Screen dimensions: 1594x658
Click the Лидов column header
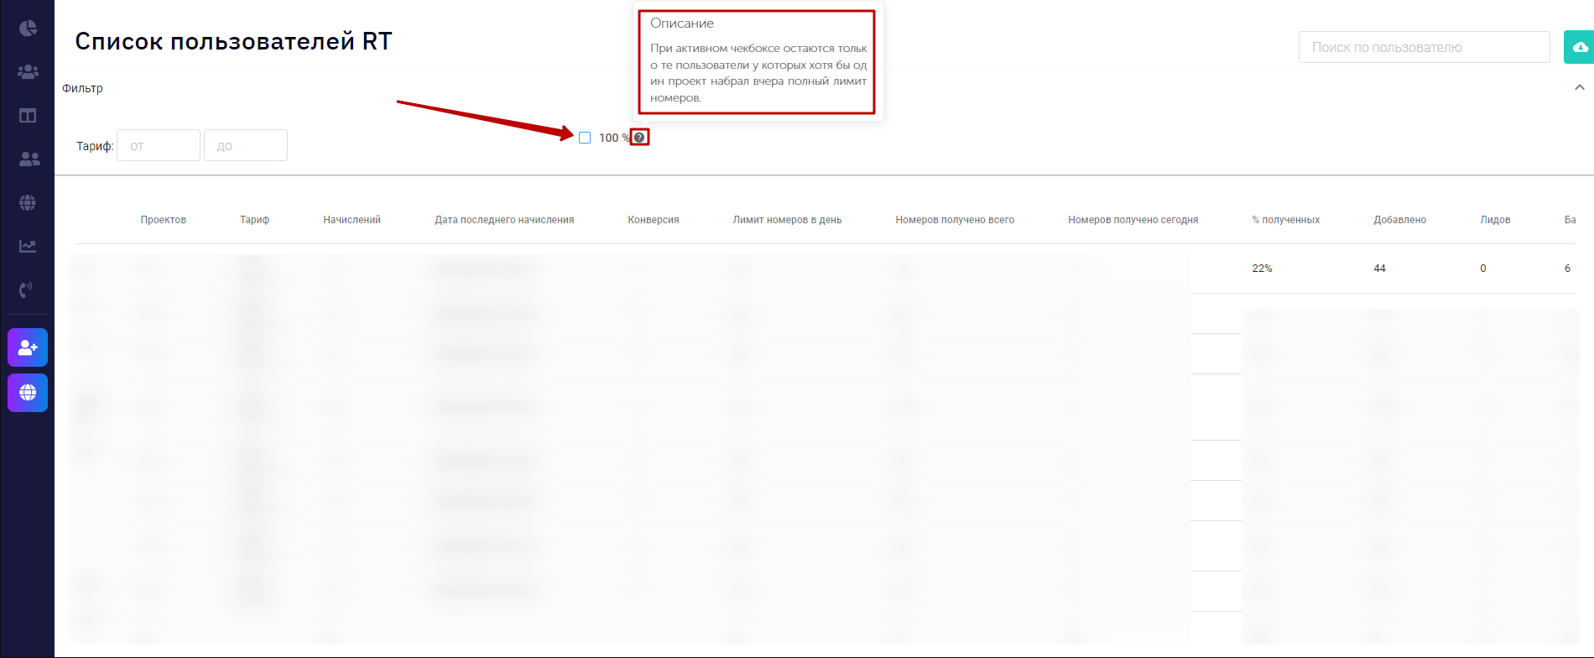click(x=1495, y=220)
